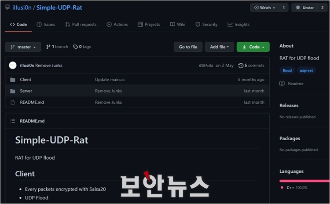The image size is (330, 204).
Task: Open the Simple-UDP-Rat repository link
Action: click(x=59, y=7)
